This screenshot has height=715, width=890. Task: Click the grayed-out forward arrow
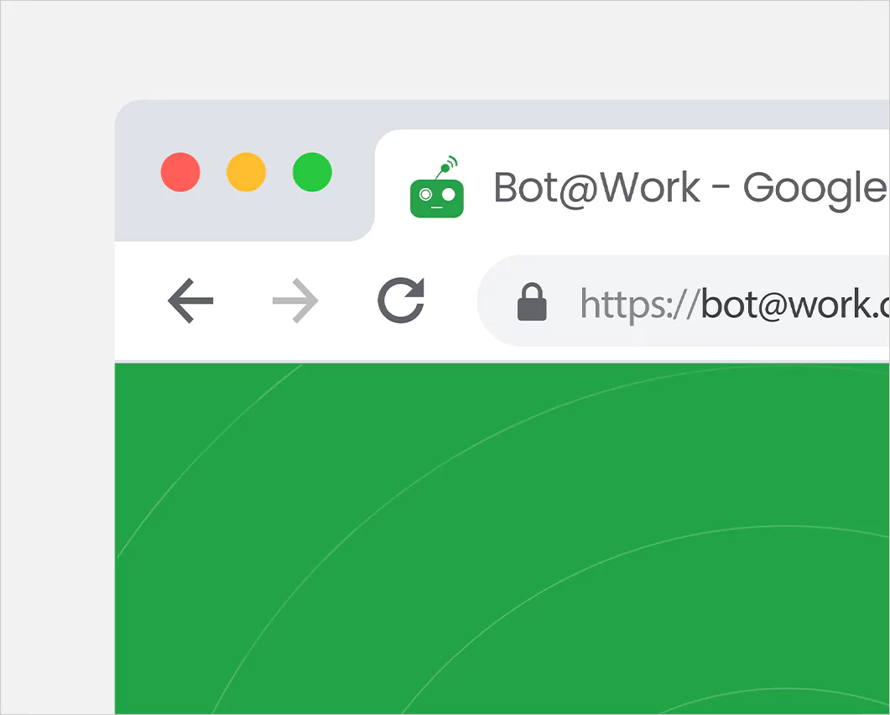pos(295,300)
